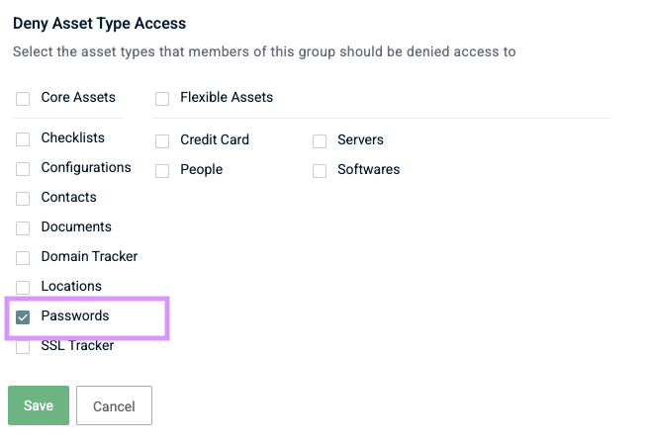Viewport: 649px width, 446px height.
Task: Click the Domain Tracker label
Action: coord(89,257)
